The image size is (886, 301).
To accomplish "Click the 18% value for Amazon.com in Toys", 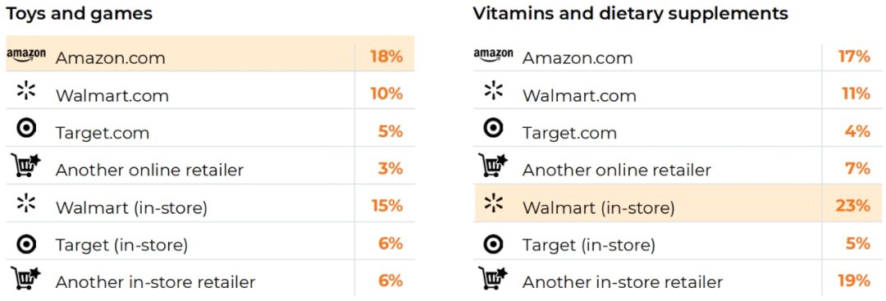I will [386, 57].
